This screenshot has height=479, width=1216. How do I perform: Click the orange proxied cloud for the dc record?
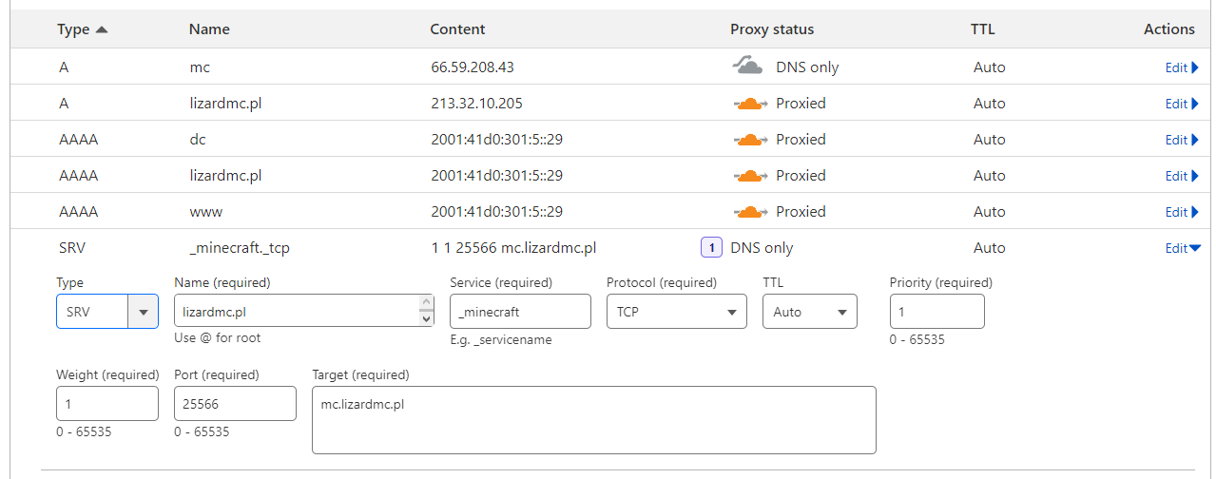(750, 140)
